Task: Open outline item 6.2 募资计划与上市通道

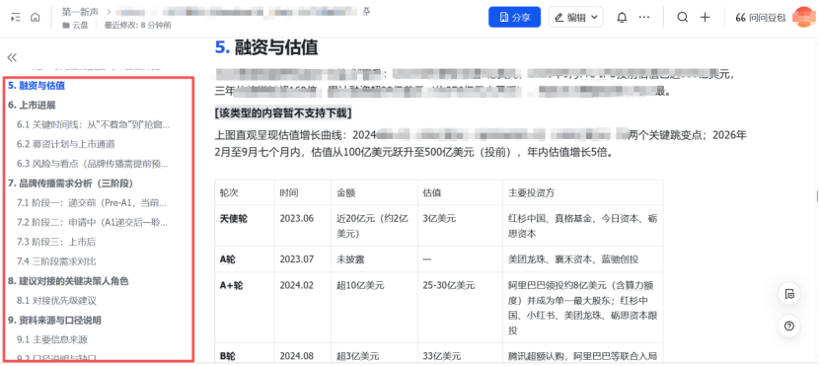Action: click(66, 144)
